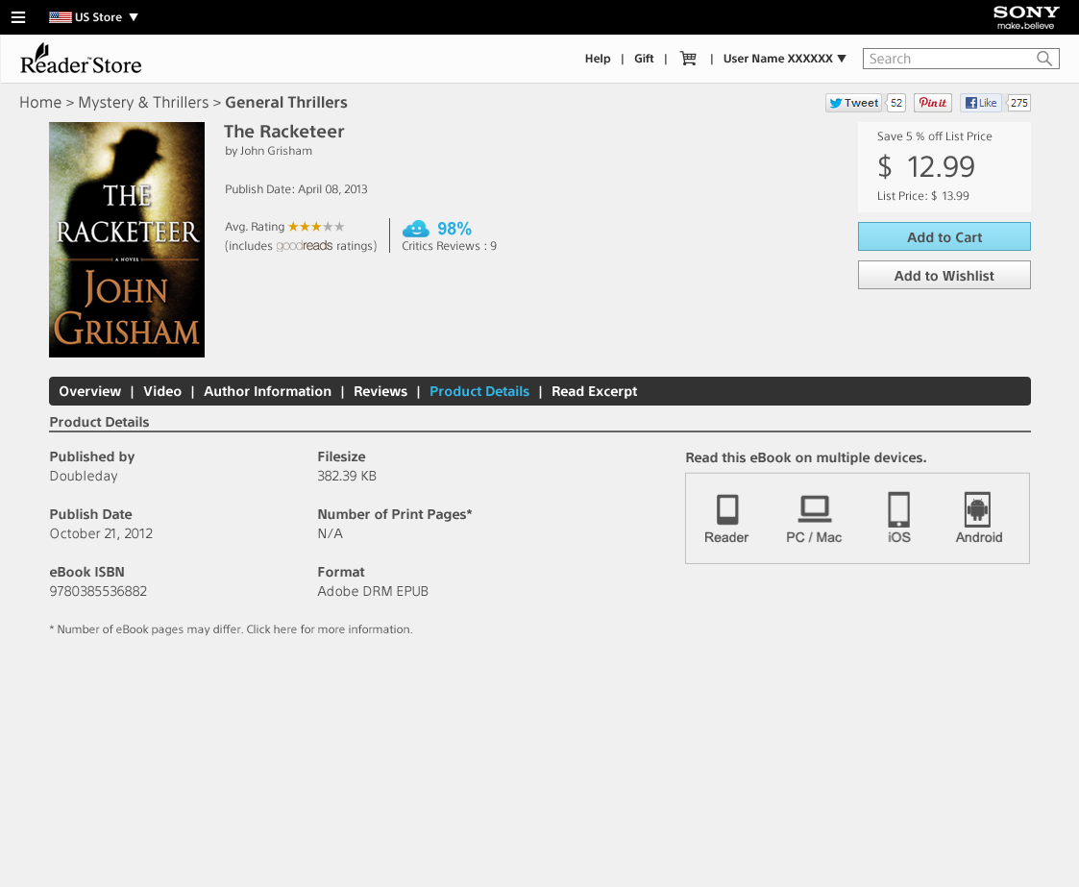This screenshot has height=887, width=1079.
Task: Click the Pin it button
Action: 932,103
